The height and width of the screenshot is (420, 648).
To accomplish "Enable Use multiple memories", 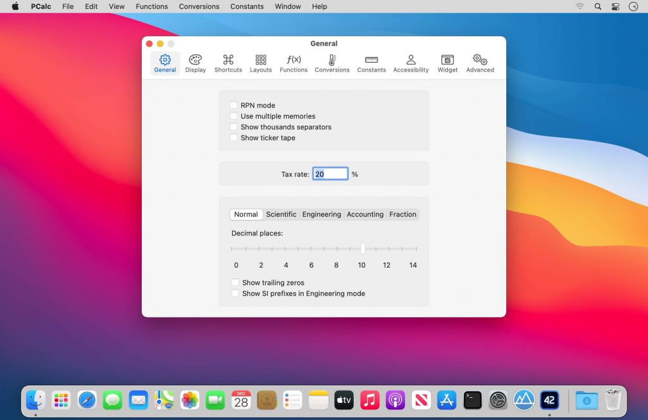I will point(234,116).
